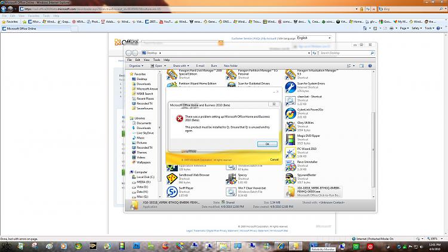Select the Scan for System Errors shortcut icon
This screenshot has height=252, width=448.
click(290, 87)
